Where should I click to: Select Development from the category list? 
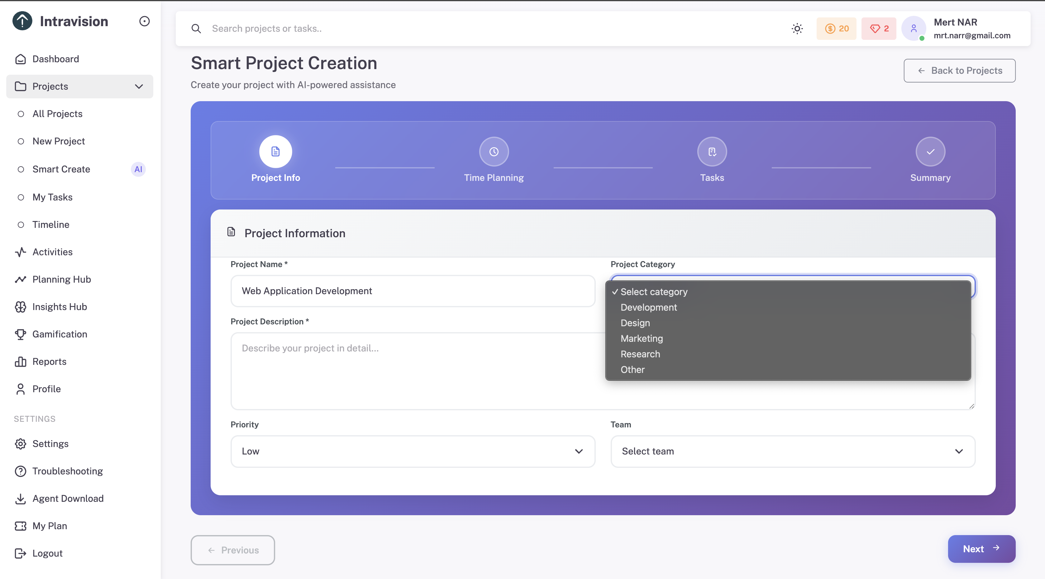click(x=648, y=307)
